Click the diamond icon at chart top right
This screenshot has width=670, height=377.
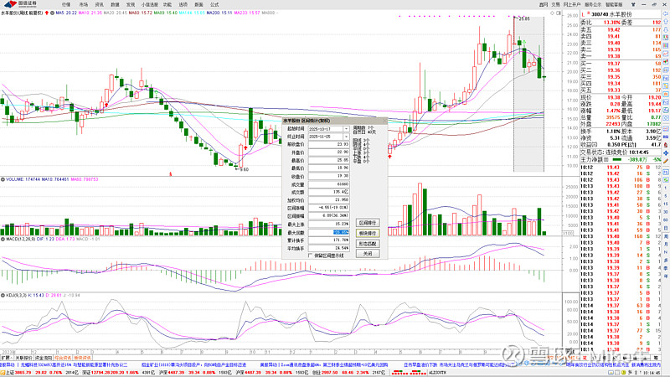[x=552, y=13]
